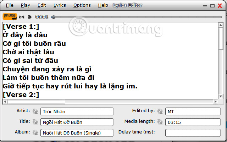Click the elapsed time 00:01 display
Screen dimensions: 227x142
pos(42,17)
